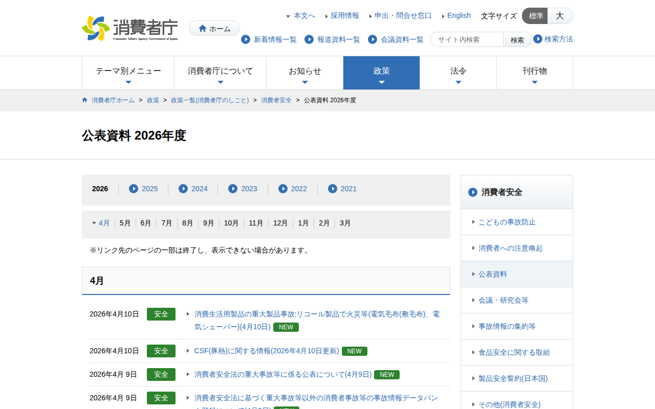Click the home icon in ホーム button
The height and width of the screenshot is (409, 655).
pos(203,29)
